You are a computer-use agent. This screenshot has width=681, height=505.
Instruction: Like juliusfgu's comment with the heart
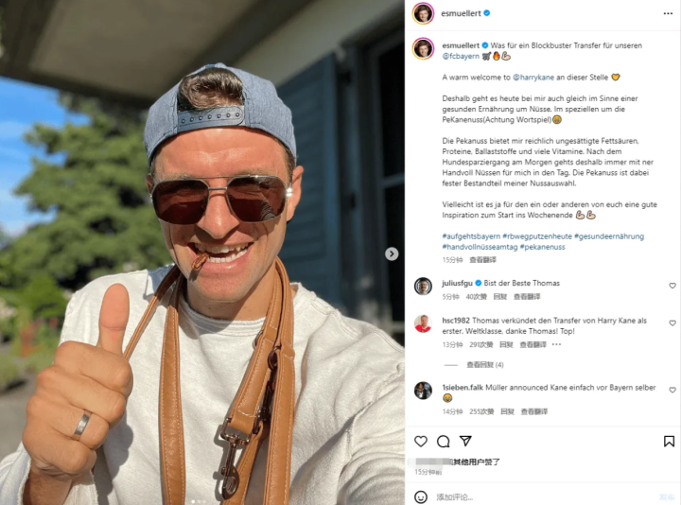coord(672,286)
